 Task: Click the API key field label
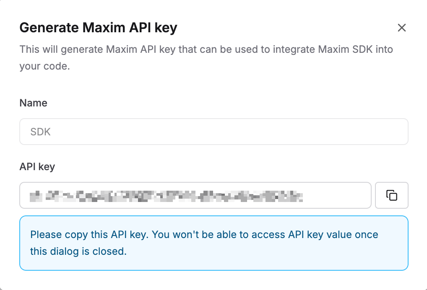point(36,166)
